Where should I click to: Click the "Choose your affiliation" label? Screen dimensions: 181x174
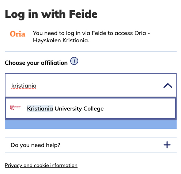pyautogui.click(x=36, y=63)
